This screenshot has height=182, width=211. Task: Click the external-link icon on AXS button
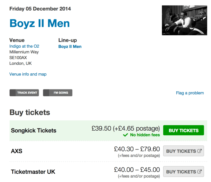click(x=200, y=151)
